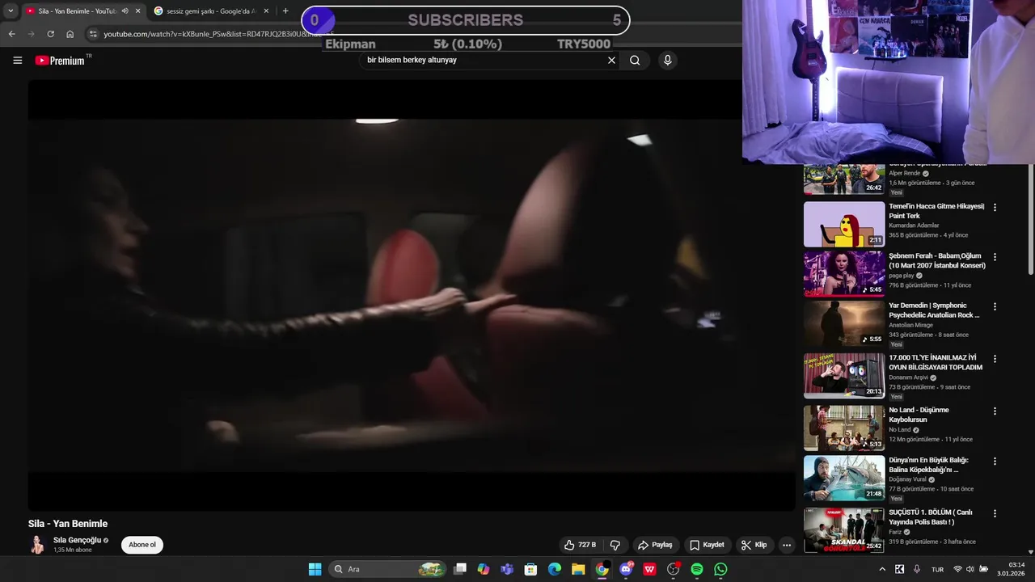
Task: Open browser home page icon
Action: pyautogui.click(x=70, y=34)
